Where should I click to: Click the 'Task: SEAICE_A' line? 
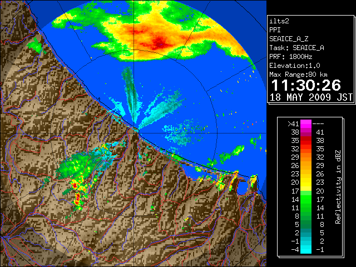click(296, 48)
